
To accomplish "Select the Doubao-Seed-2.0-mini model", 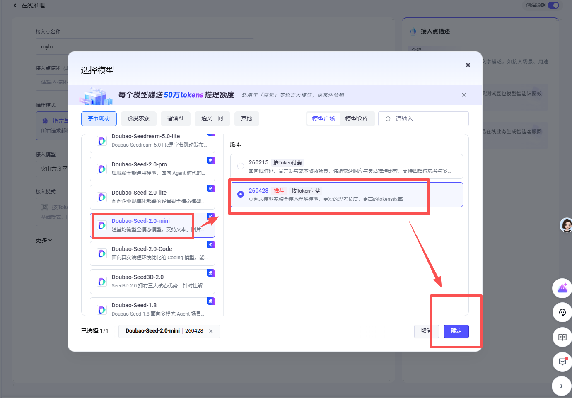I will (x=152, y=225).
